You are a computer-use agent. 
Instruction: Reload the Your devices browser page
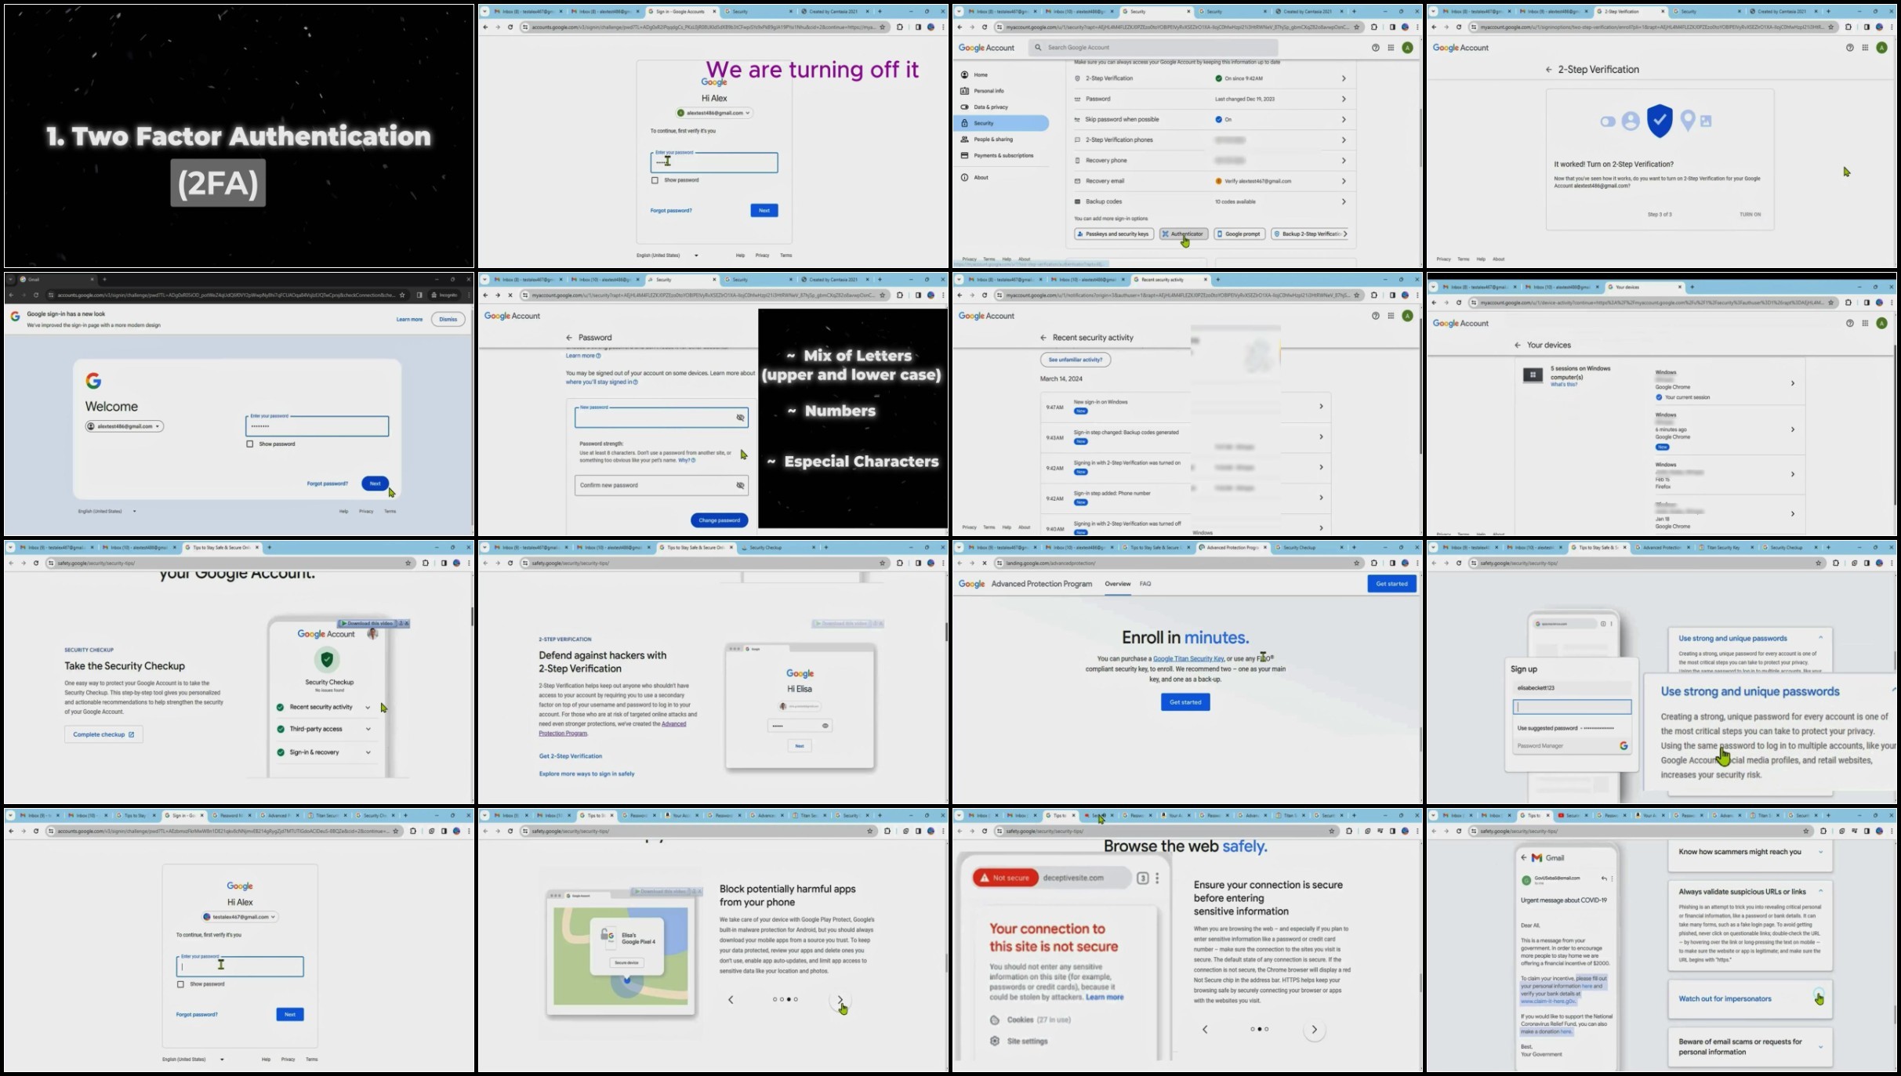[1459, 303]
